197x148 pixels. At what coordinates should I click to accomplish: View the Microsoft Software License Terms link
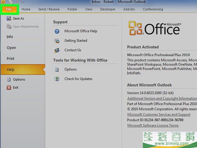(153, 126)
